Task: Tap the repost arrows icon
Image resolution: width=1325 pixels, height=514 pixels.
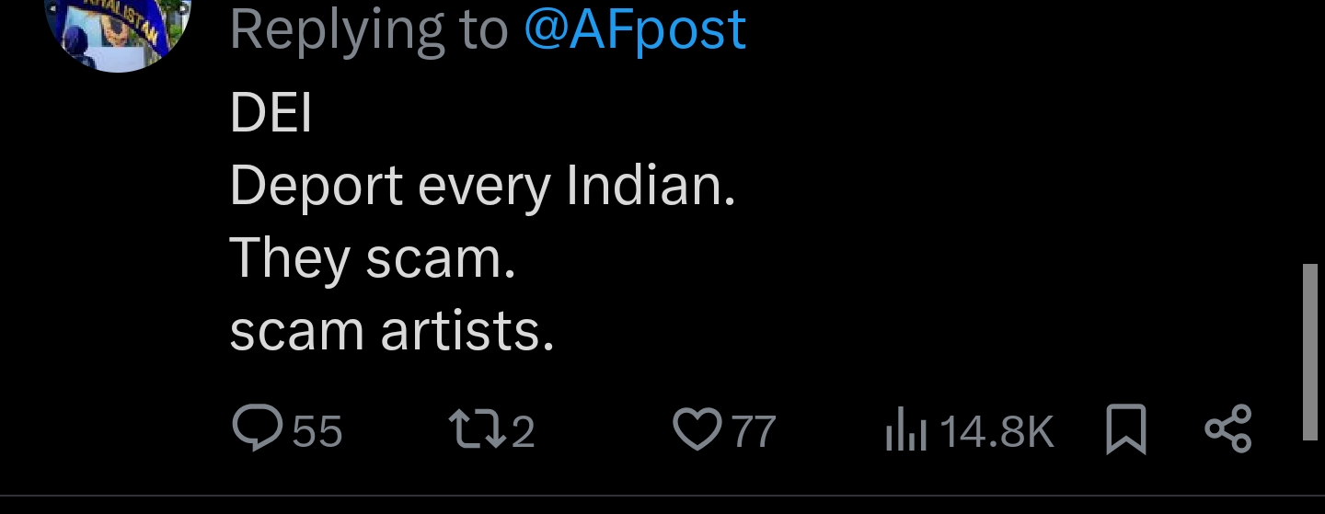Action: [475, 429]
